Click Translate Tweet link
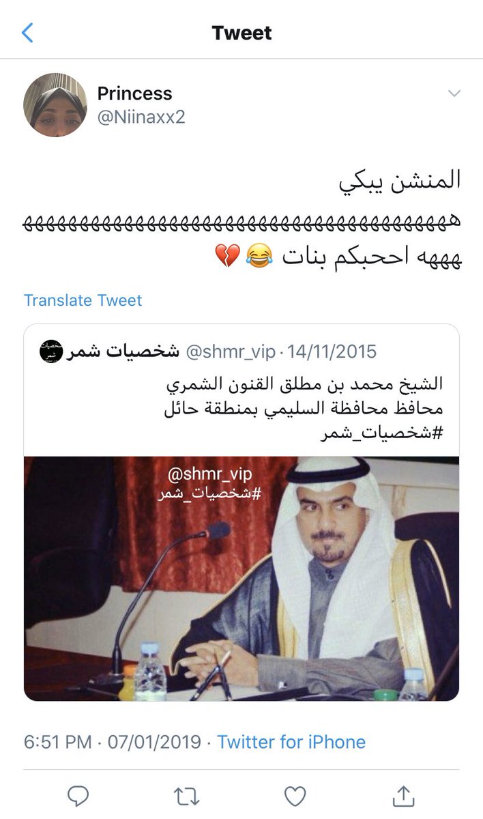Viewport: 483px width, 819px height. (83, 300)
